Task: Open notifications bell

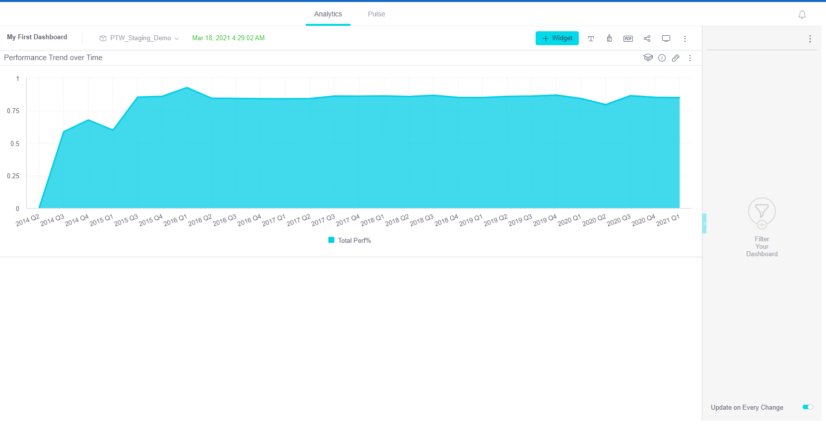Action: click(802, 15)
